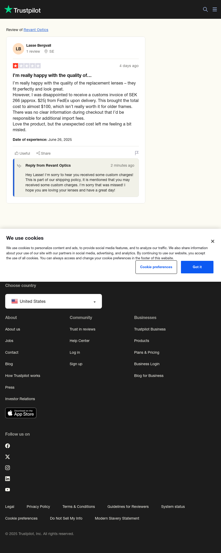Image resolution: width=221 pixels, height=553 pixels.
Task: Open Trustpilot's LinkedIn icon
Action: coord(8,479)
